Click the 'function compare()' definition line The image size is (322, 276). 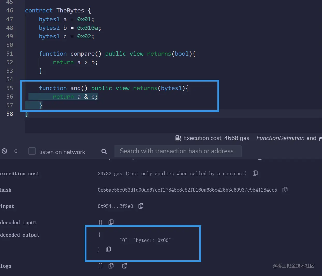tap(117, 54)
